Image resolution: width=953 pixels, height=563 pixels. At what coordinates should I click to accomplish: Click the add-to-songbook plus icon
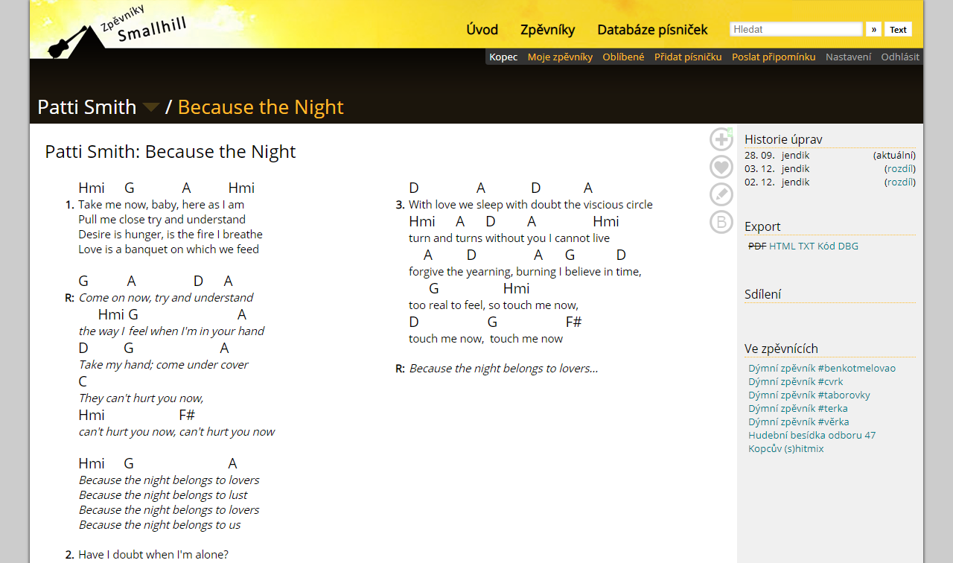click(721, 139)
